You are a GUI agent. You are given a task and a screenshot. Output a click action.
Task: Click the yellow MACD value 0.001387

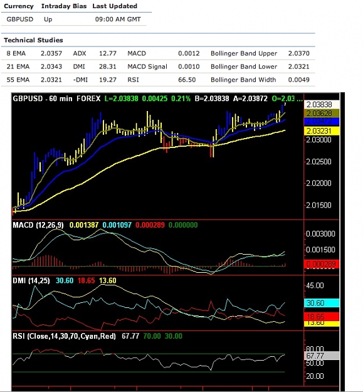coord(84,225)
